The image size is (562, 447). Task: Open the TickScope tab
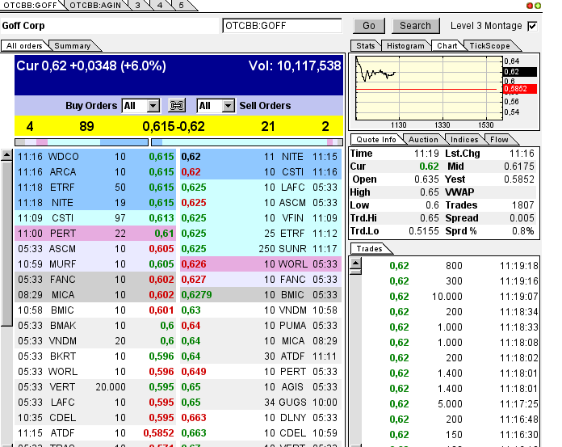pyautogui.click(x=489, y=46)
